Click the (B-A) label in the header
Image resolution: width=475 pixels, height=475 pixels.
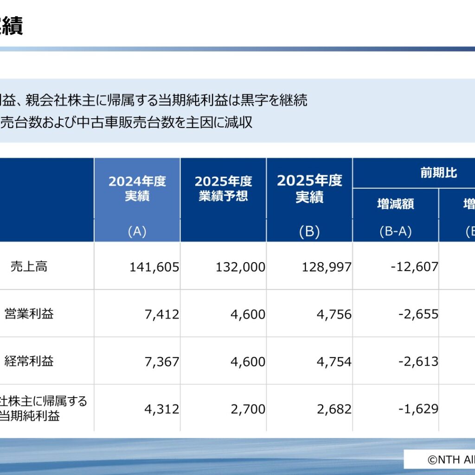[x=395, y=231]
